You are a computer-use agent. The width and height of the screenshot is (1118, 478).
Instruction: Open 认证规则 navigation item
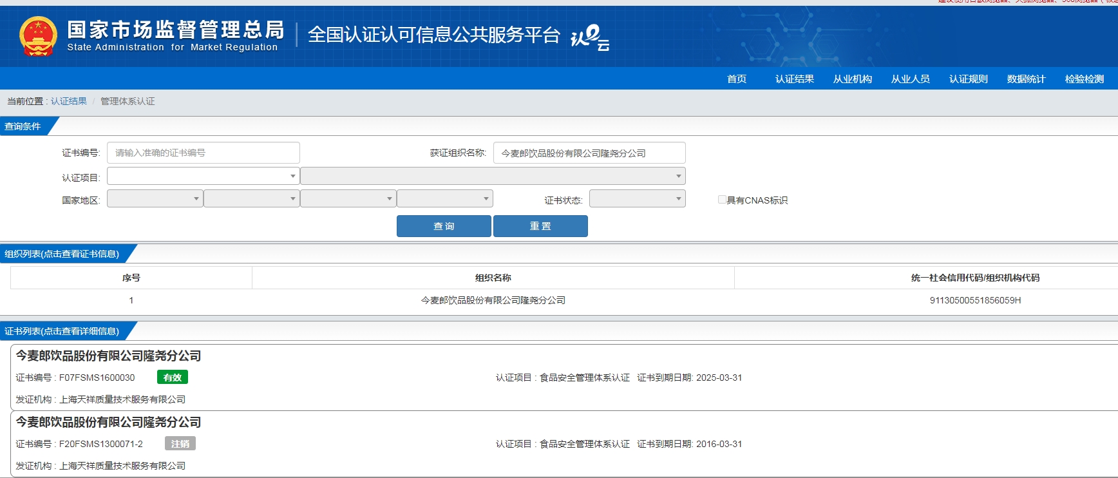[x=969, y=79]
